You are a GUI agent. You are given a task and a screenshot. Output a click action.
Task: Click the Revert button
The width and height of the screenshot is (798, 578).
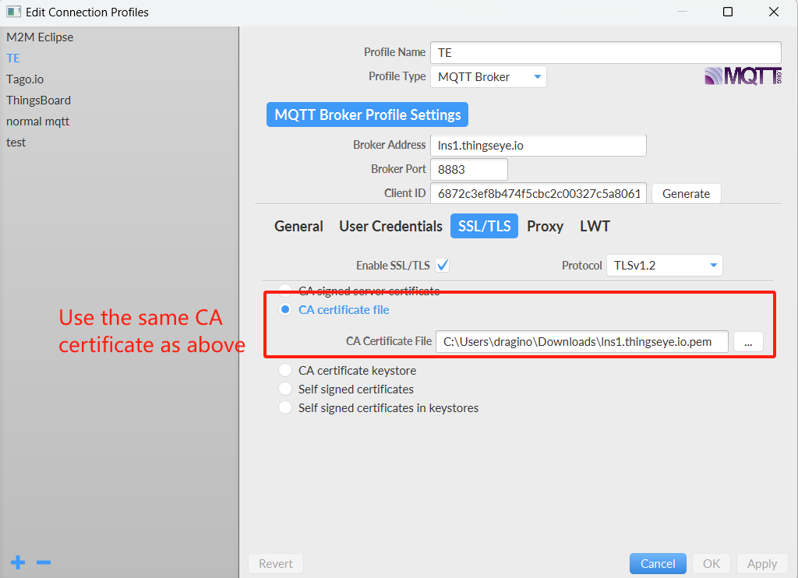(x=275, y=564)
